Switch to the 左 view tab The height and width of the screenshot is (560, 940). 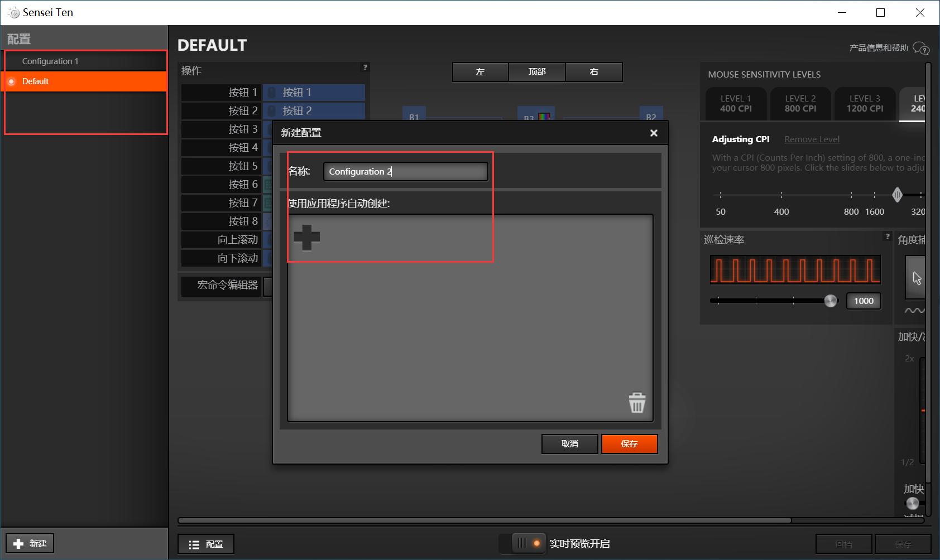[480, 72]
